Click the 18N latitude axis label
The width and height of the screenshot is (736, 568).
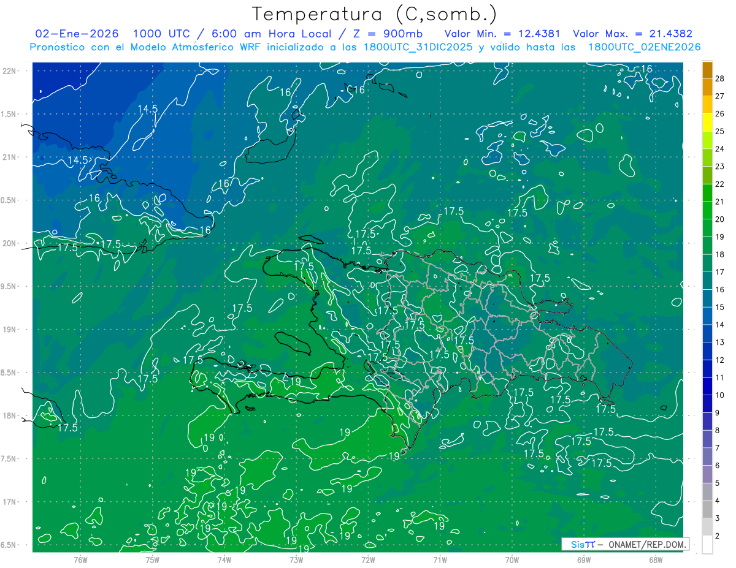pyautogui.click(x=9, y=415)
